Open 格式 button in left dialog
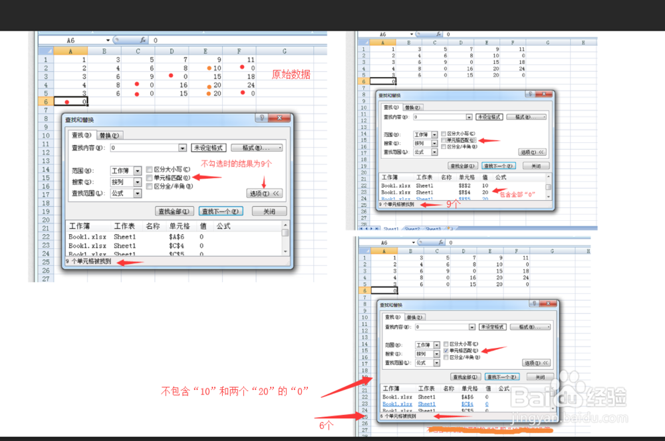Image resolution: width=665 pixels, height=441 pixels. [257, 148]
